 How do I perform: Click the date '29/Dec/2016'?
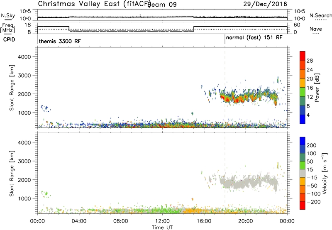click(x=265, y=4)
